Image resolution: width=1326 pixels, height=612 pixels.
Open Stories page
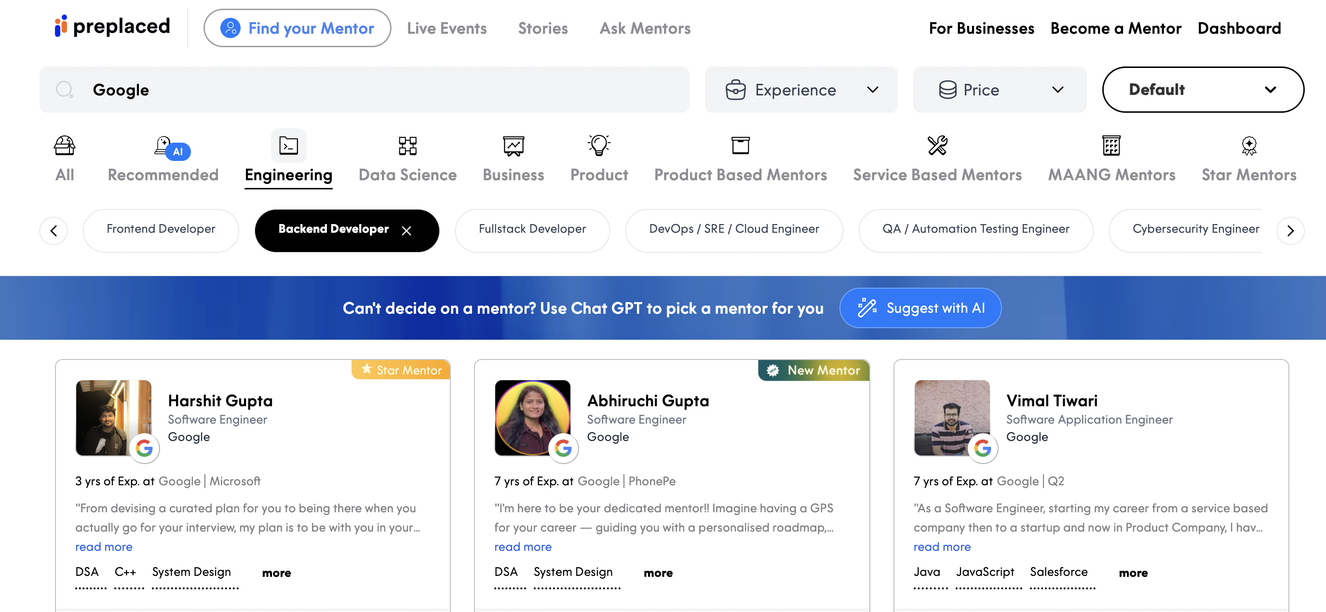542,28
